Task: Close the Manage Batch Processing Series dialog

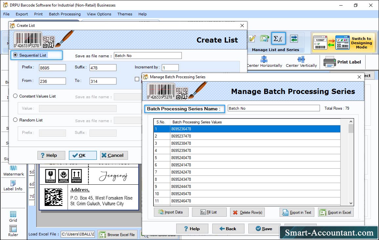Action: click(359, 77)
